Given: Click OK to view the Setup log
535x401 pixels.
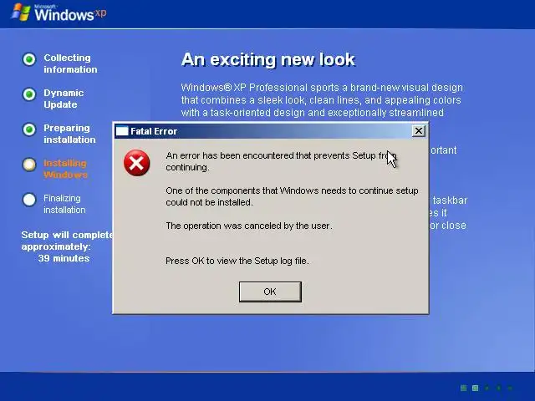Looking at the screenshot, I should (270, 292).
